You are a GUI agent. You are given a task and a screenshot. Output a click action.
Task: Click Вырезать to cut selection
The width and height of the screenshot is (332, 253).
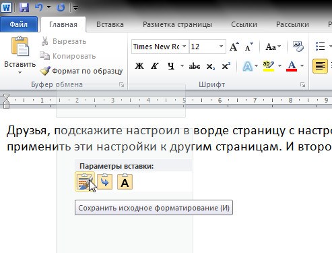[64, 41]
